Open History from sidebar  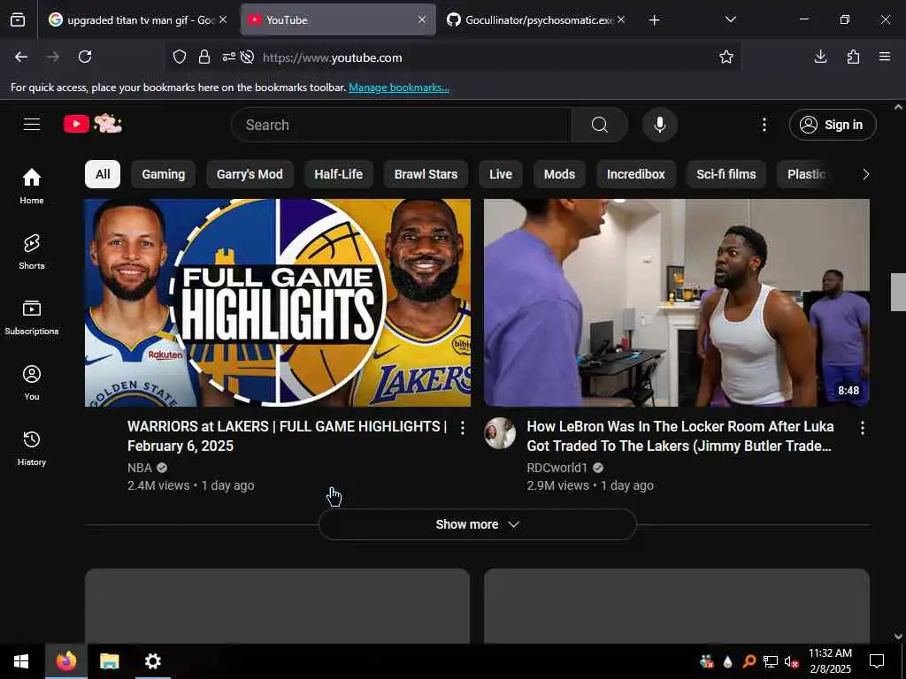point(32,448)
